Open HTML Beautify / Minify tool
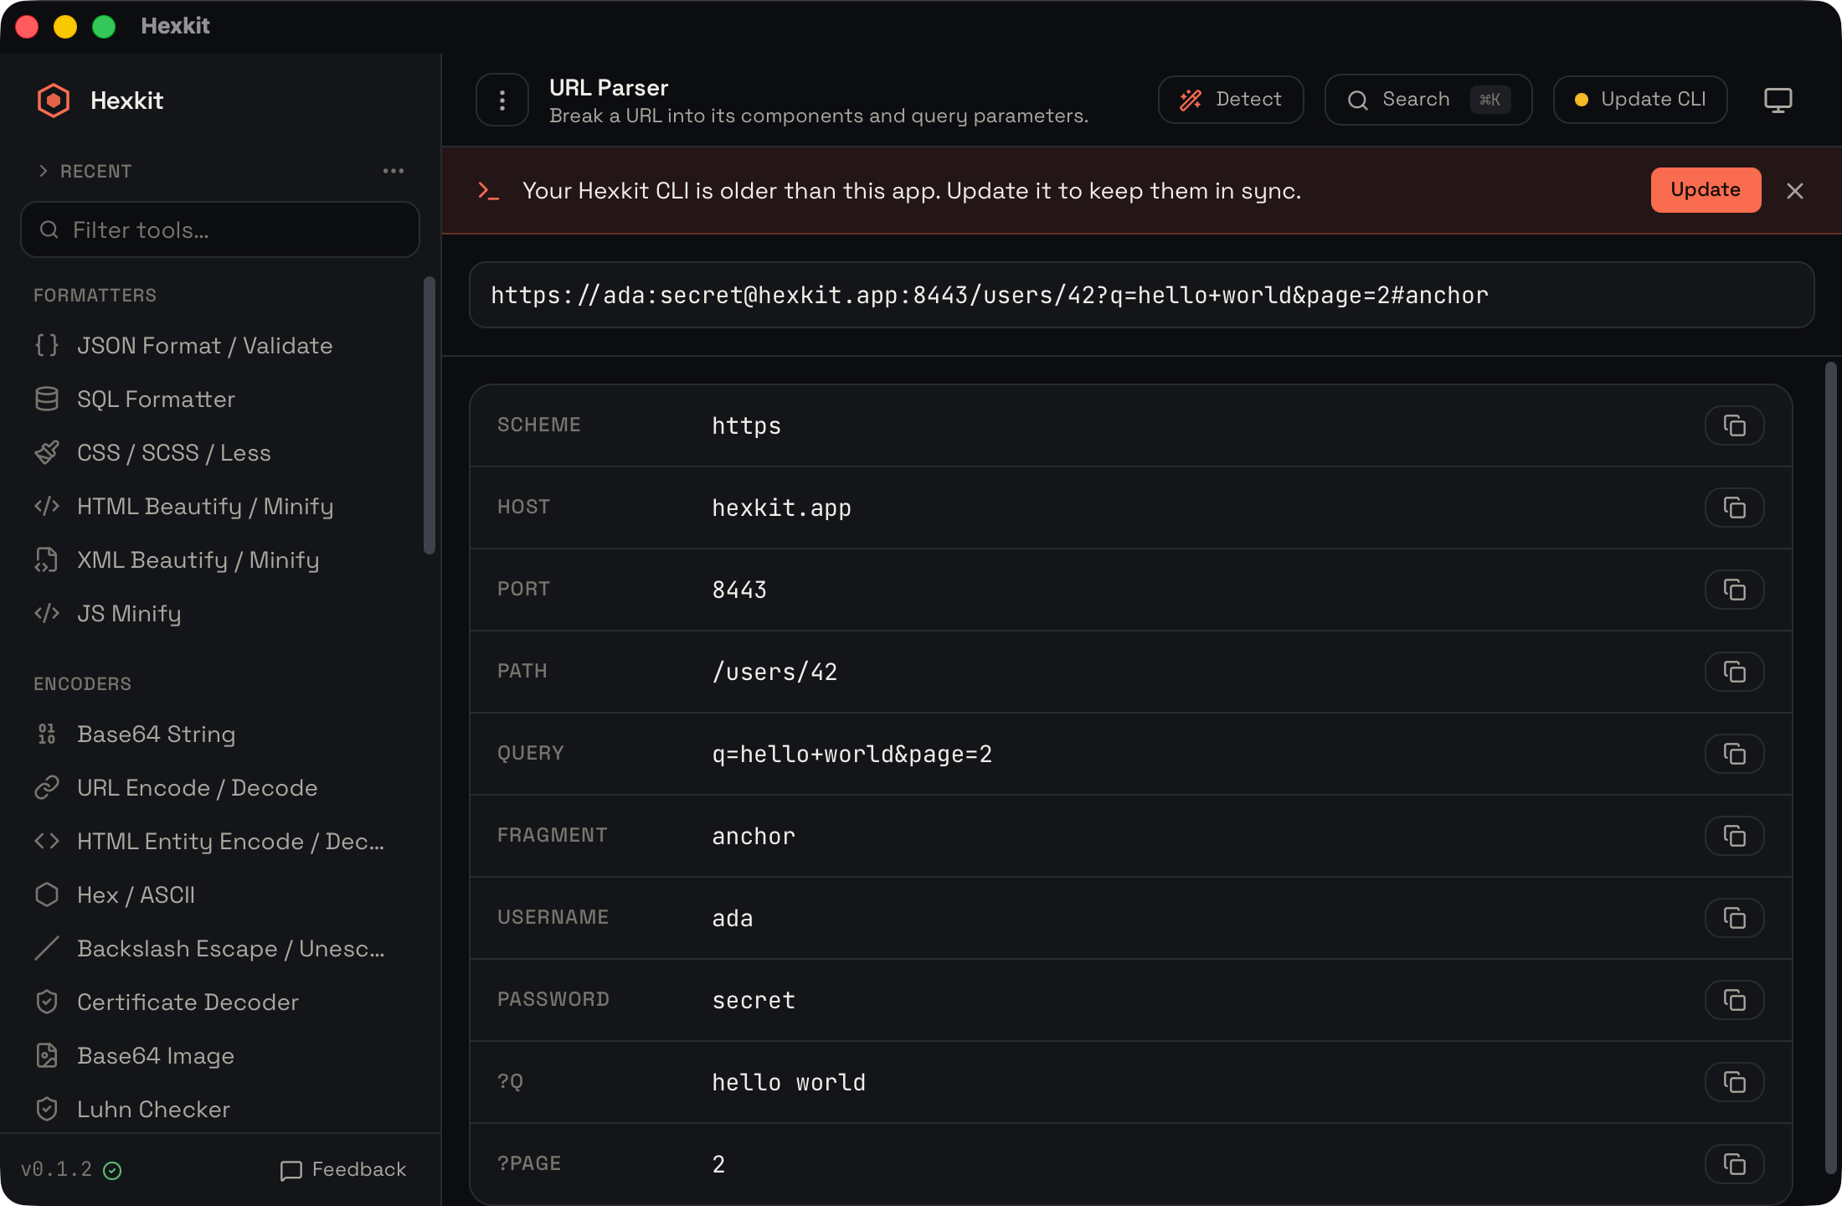Screen dimensions: 1842x1206 (220, 507)
